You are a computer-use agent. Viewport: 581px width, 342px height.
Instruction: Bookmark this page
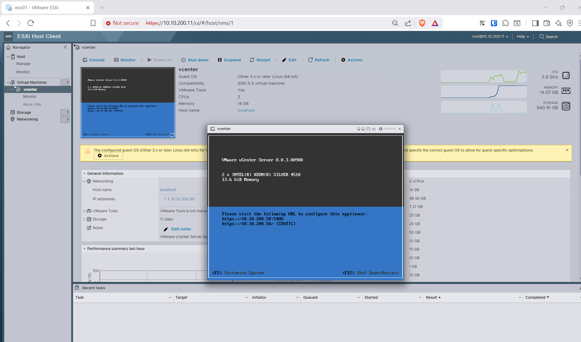(93, 23)
